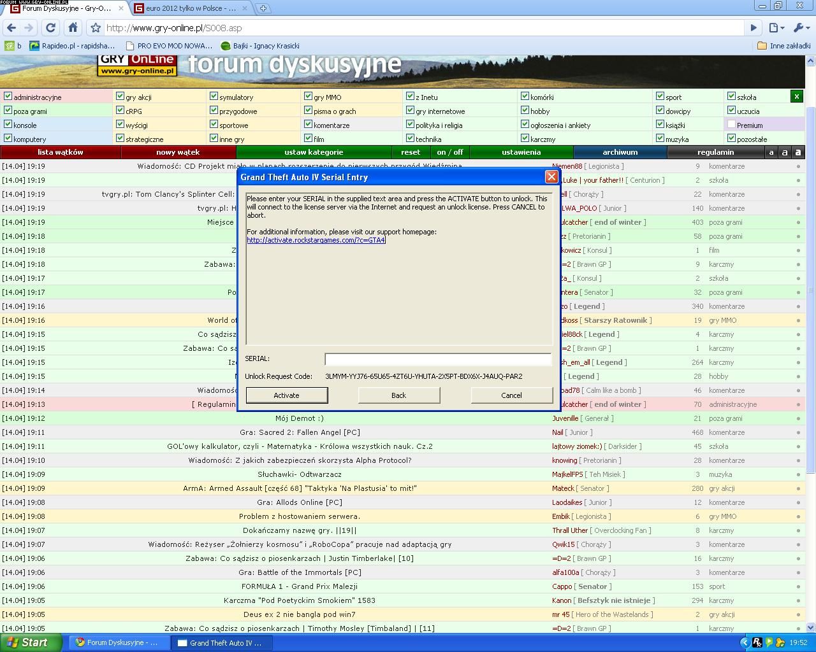Open the lista wątków menu

[x=61, y=152]
